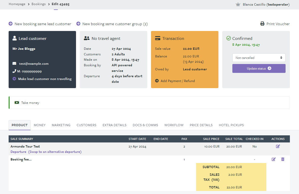The height and width of the screenshot is (194, 299).
Task: Click the TOTAL 22.00 EUR value
Action: tap(234, 187)
